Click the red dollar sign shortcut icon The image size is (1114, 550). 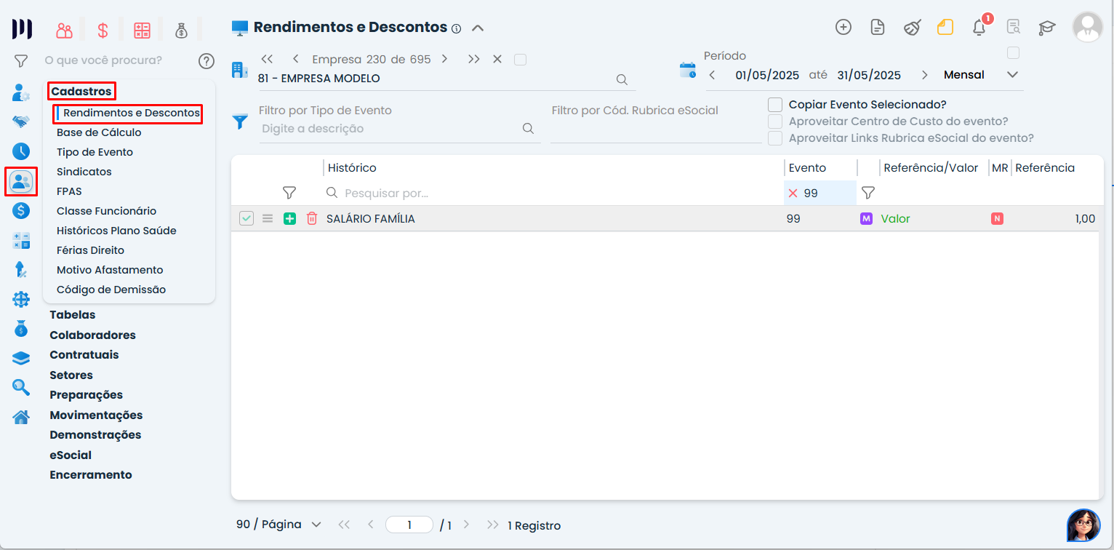click(103, 31)
